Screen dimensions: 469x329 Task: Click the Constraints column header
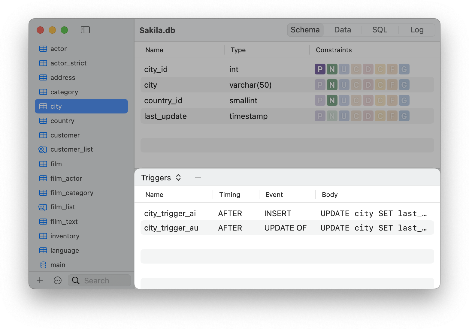334,50
